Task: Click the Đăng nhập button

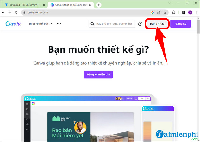Action: [x=157, y=24]
